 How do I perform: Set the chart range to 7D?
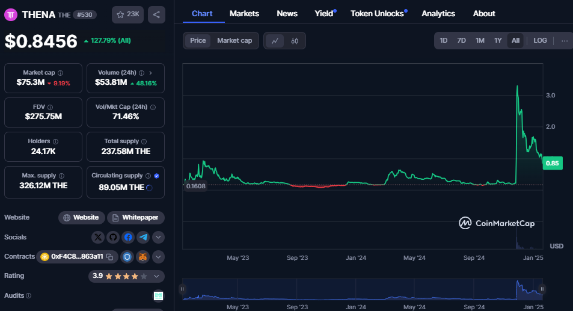point(461,40)
